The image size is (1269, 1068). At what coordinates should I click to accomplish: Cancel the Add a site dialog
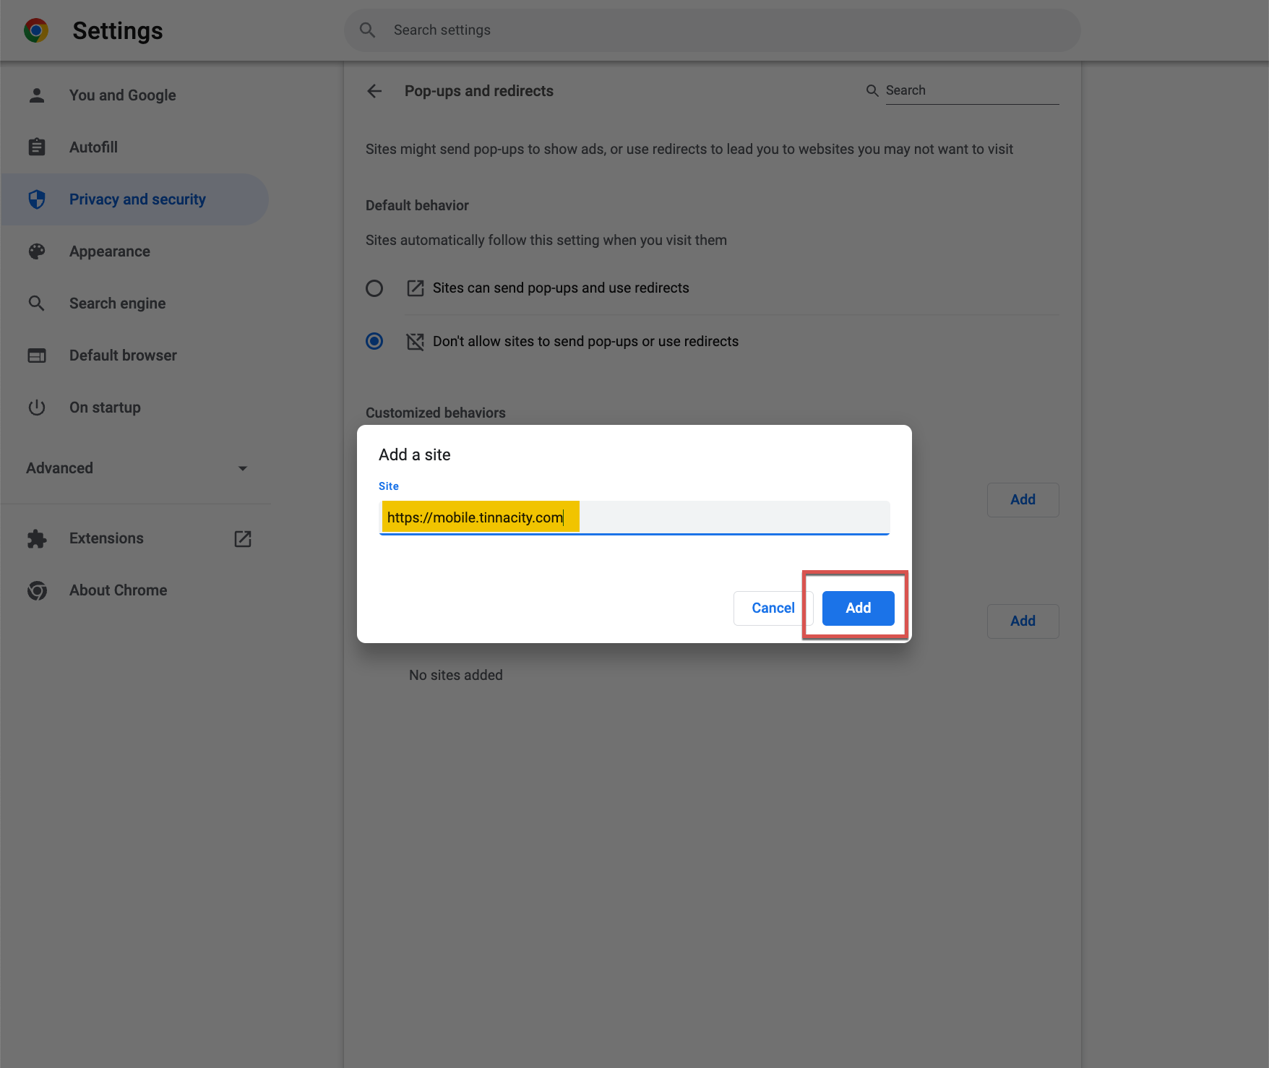[772, 608]
